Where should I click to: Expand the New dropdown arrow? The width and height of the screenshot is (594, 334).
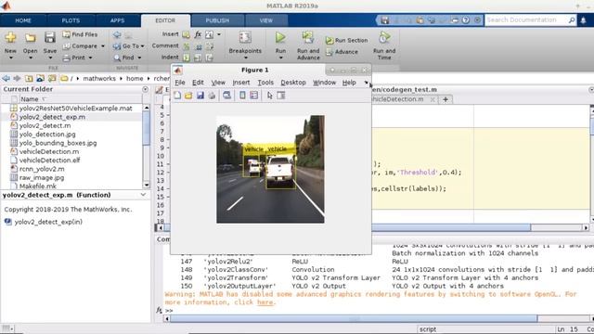(10, 58)
